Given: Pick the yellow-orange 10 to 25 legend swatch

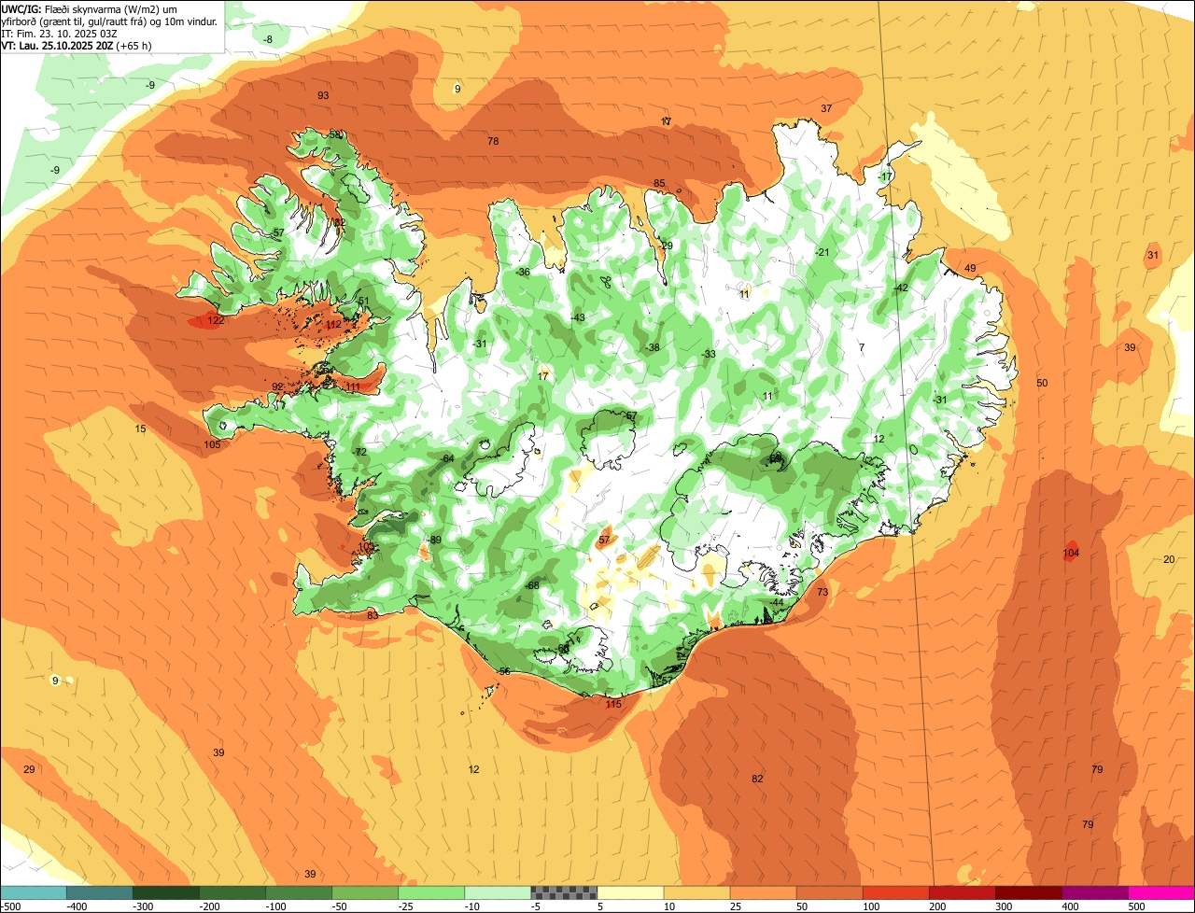Looking at the screenshot, I should coord(696,892).
